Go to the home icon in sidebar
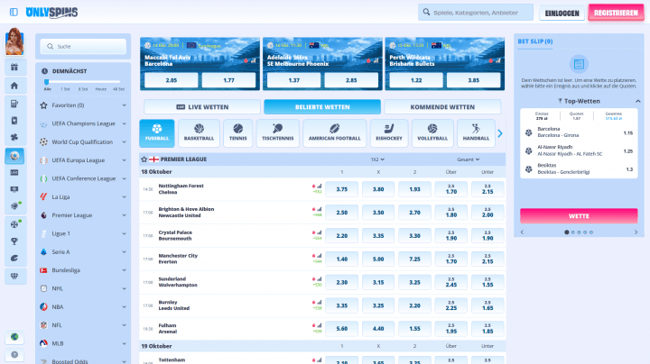This screenshot has width=650, height=364. click(14, 86)
